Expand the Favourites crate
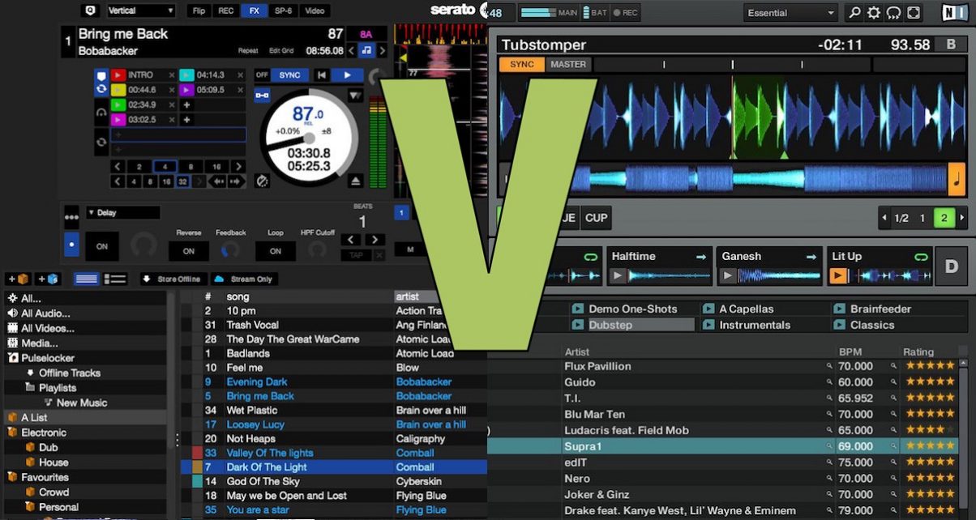The image size is (976, 520). (12, 477)
